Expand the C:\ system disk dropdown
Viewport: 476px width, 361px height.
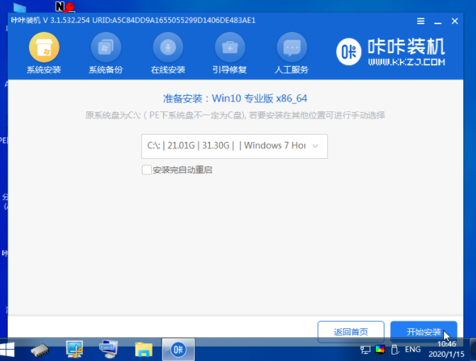[x=234, y=145]
